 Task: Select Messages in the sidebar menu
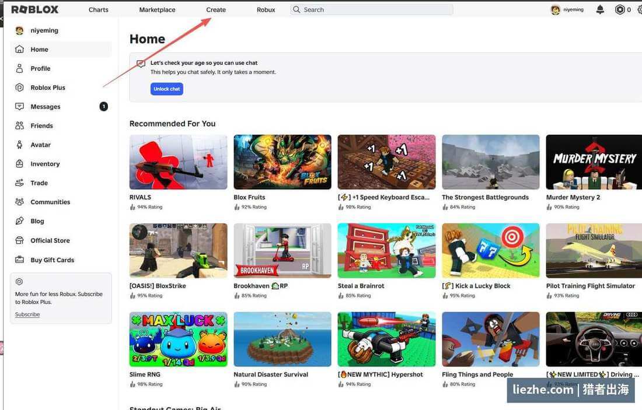pyautogui.click(x=61, y=106)
